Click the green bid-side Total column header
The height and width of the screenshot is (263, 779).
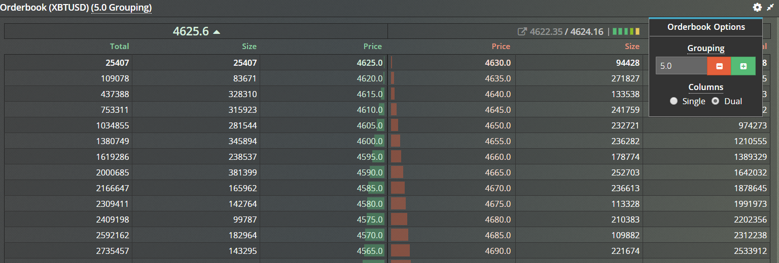click(119, 47)
